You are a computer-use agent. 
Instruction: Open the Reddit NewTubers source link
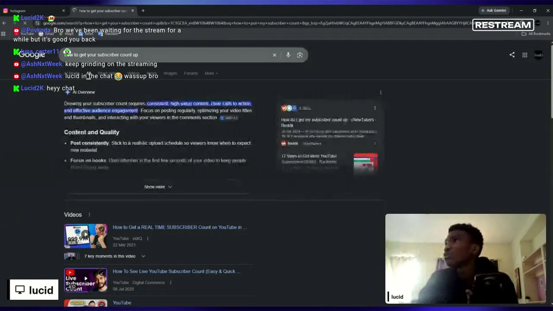point(329,122)
